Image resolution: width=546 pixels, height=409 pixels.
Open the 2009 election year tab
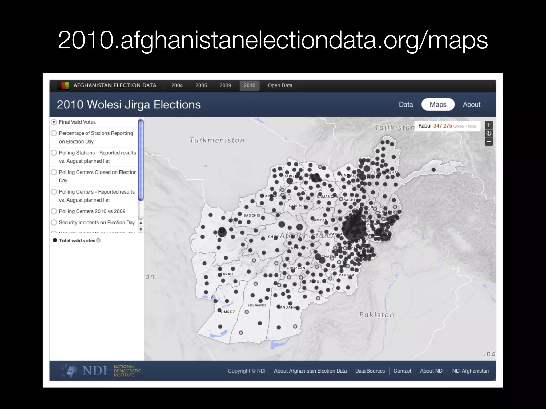225,85
